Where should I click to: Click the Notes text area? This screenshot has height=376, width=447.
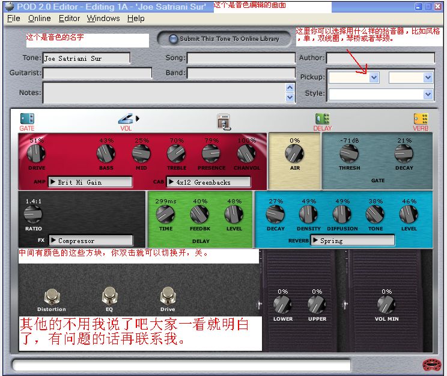click(x=164, y=93)
